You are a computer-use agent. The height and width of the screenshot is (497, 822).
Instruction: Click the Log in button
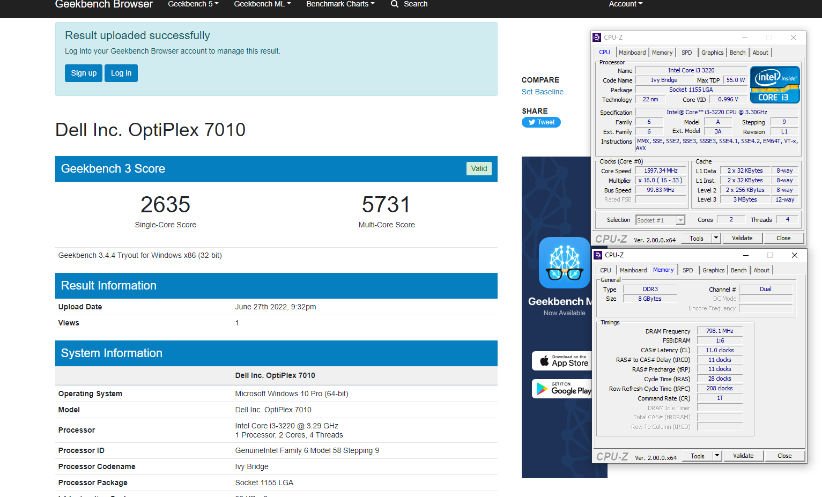(x=121, y=73)
